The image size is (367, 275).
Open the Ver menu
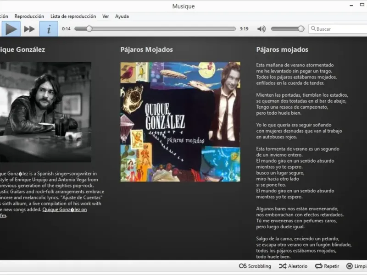click(x=106, y=16)
